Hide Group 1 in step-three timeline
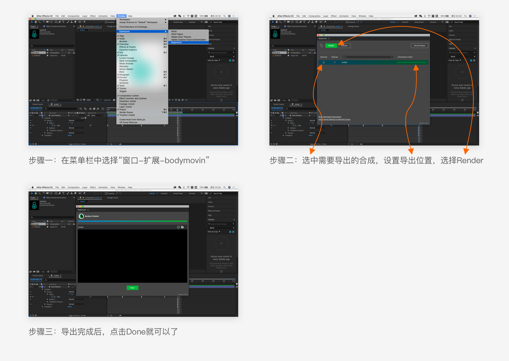This screenshot has width=509, height=361. (31, 292)
